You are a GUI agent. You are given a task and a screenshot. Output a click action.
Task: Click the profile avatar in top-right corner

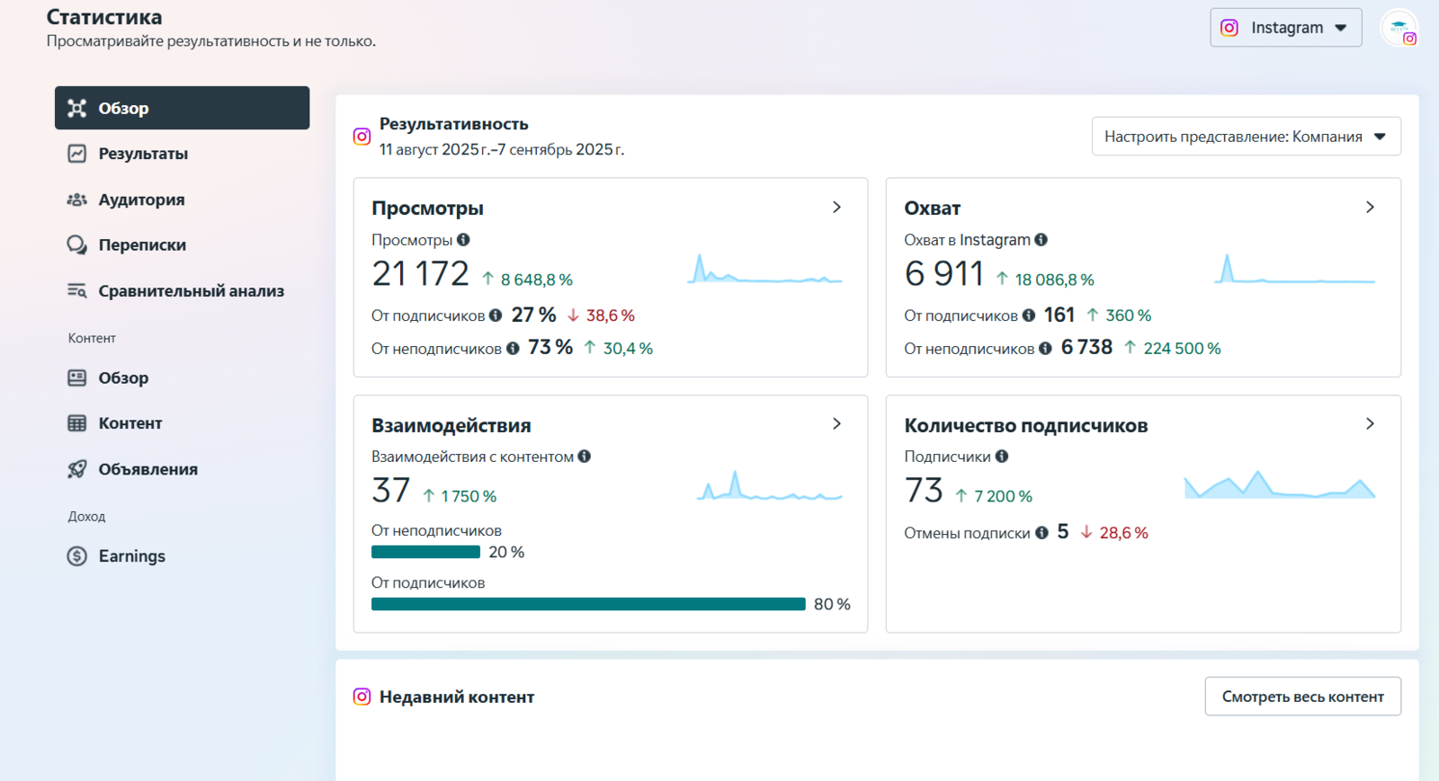(1399, 28)
